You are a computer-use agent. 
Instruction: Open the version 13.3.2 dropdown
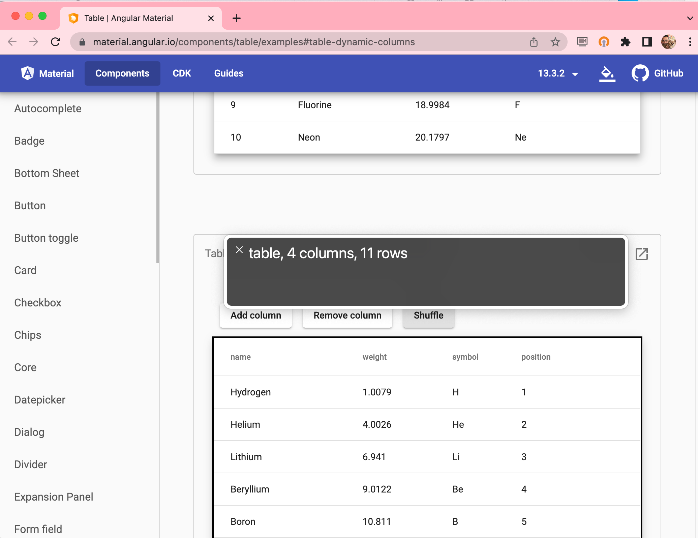pos(558,73)
